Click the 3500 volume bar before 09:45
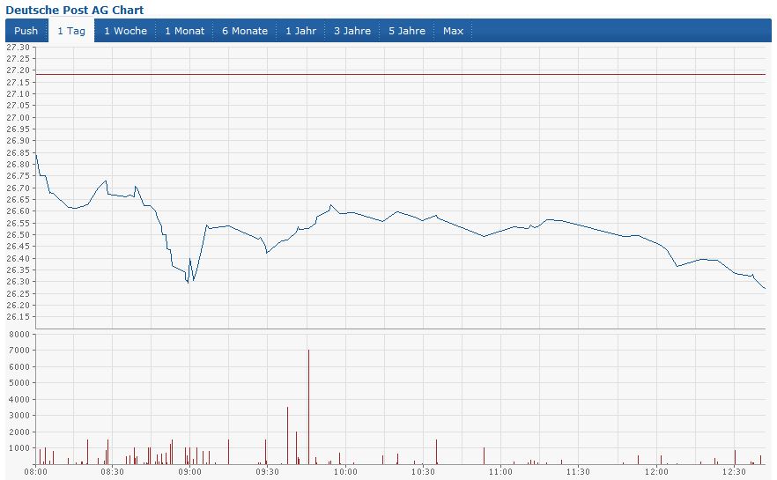This screenshot has height=480, width=777. coord(287,436)
